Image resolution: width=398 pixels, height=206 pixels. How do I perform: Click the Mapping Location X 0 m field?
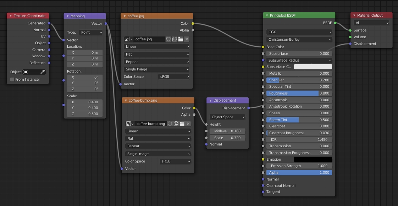coord(85,52)
